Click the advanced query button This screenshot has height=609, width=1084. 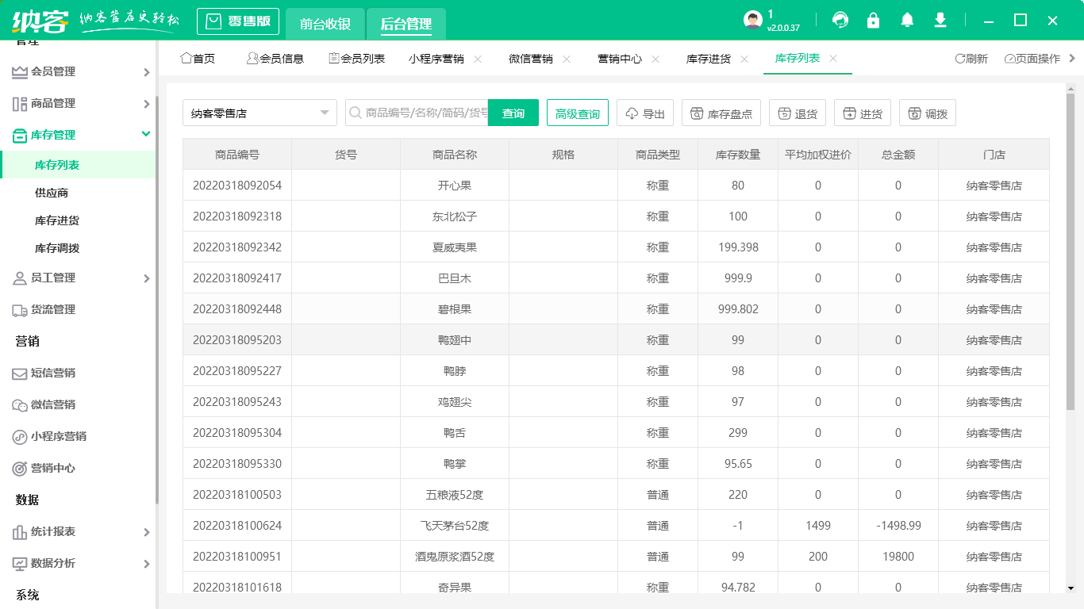[x=578, y=113]
